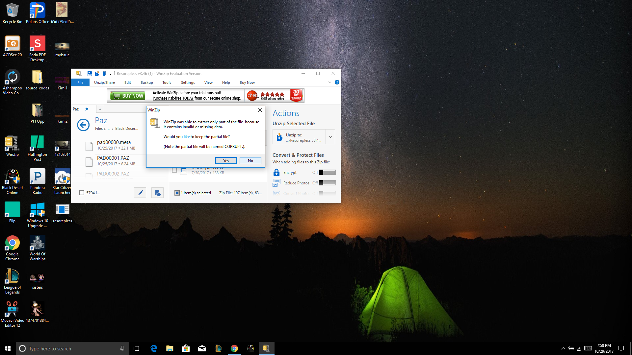Click the back arrow in Paz pane
Screen dimensions: 632x355
pyautogui.click(x=83, y=125)
